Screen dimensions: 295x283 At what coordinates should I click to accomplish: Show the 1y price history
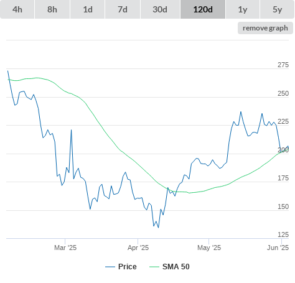[x=243, y=9]
